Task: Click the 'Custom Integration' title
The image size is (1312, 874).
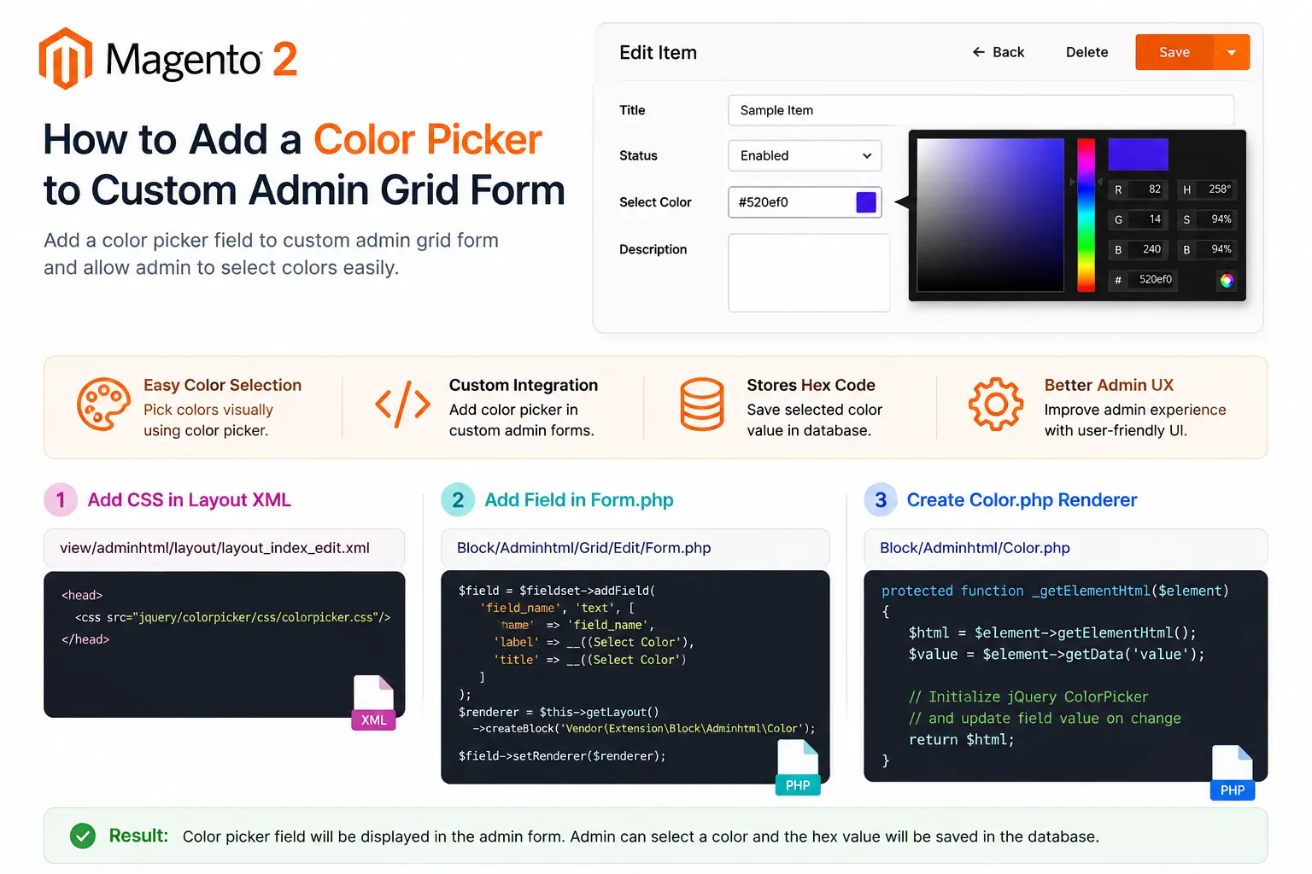Action: click(x=524, y=385)
